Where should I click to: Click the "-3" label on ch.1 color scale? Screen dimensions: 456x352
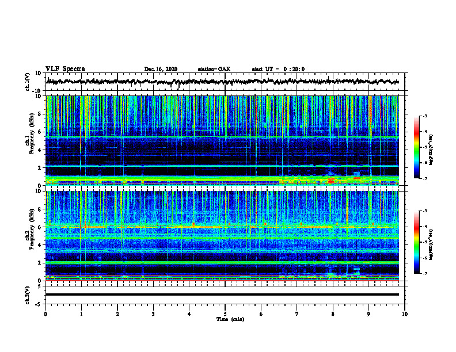[424, 116]
